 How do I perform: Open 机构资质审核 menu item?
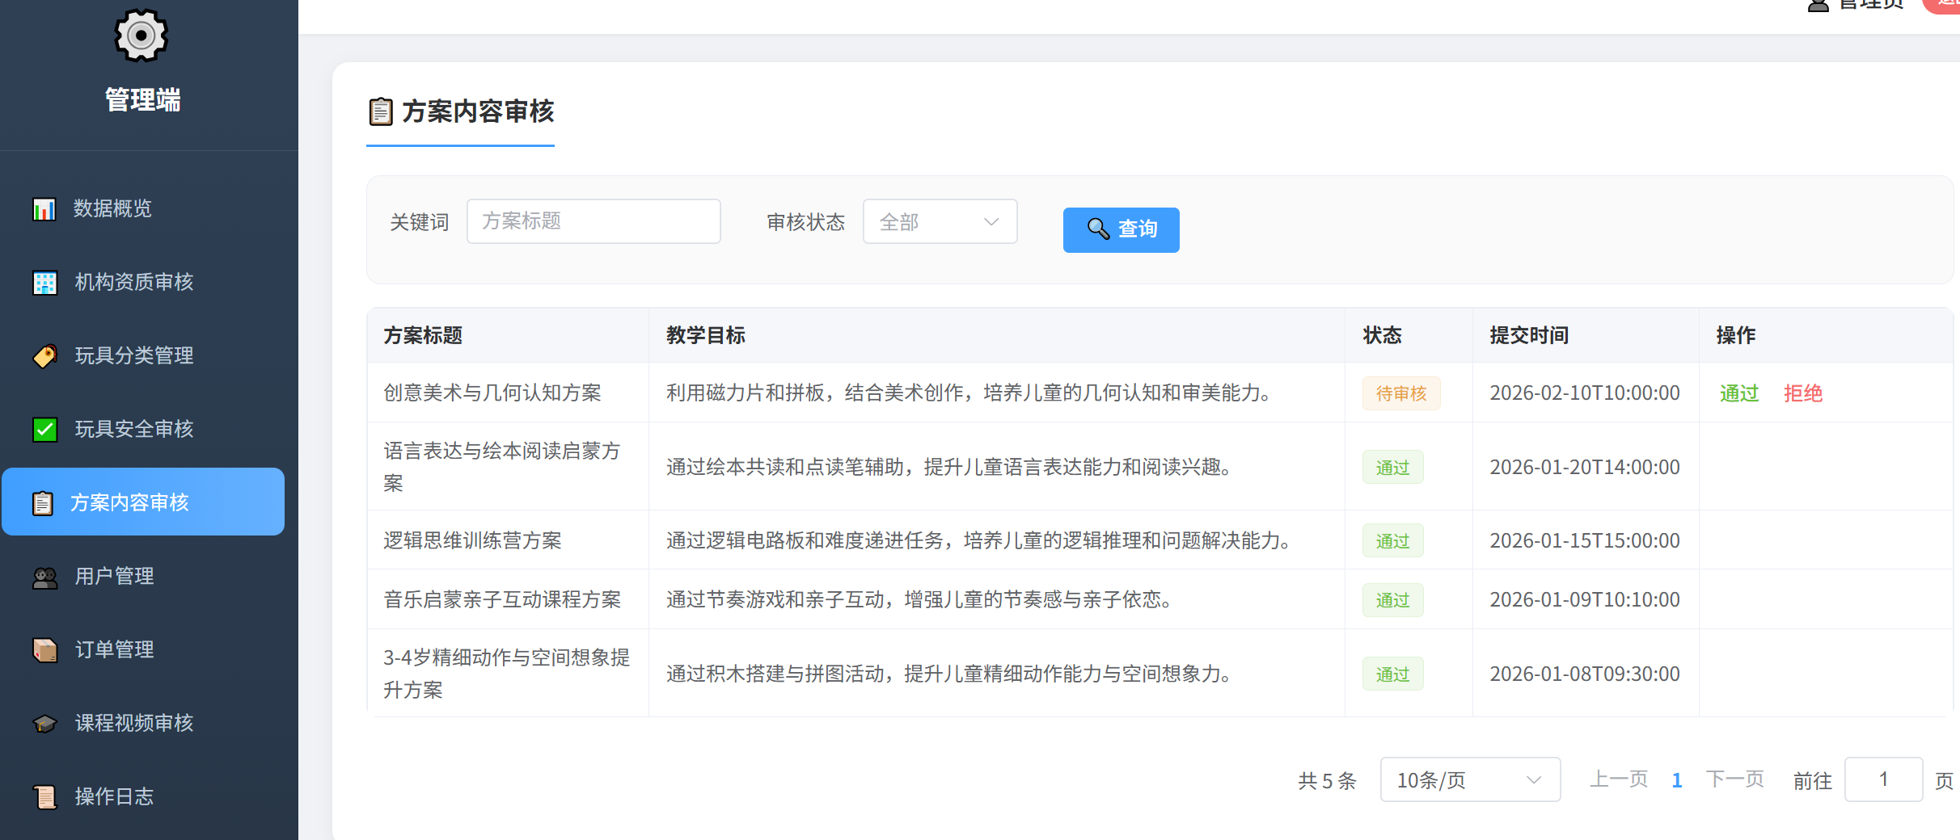(143, 282)
